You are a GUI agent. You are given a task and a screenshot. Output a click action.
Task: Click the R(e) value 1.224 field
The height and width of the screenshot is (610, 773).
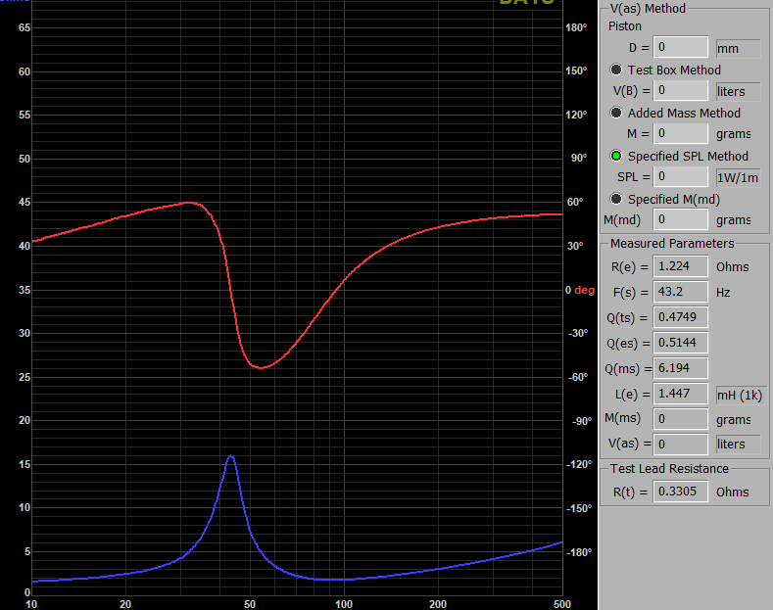[x=680, y=266]
